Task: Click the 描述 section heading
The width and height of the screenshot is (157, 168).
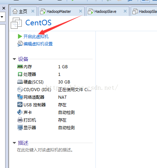Action: [23, 143]
